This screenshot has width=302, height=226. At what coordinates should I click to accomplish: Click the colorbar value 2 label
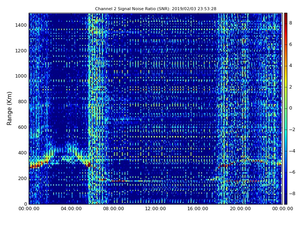click(x=291, y=87)
